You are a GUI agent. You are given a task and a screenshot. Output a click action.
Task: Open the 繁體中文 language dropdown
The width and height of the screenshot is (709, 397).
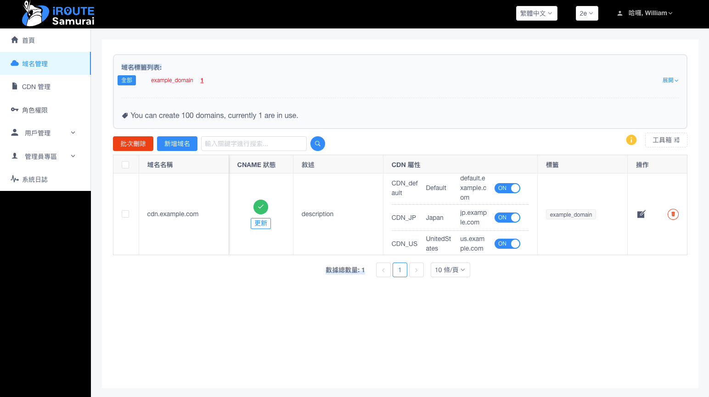click(x=536, y=13)
